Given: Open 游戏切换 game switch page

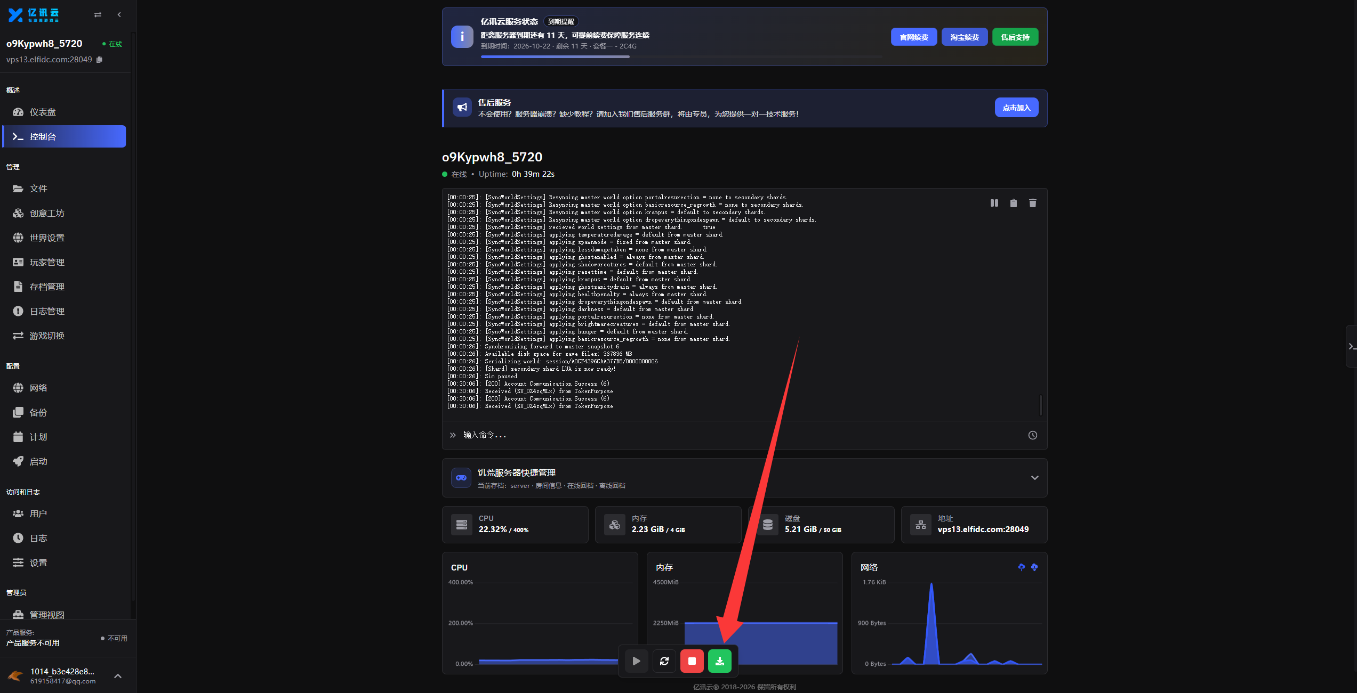Looking at the screenshot, I should click(64, 336).
